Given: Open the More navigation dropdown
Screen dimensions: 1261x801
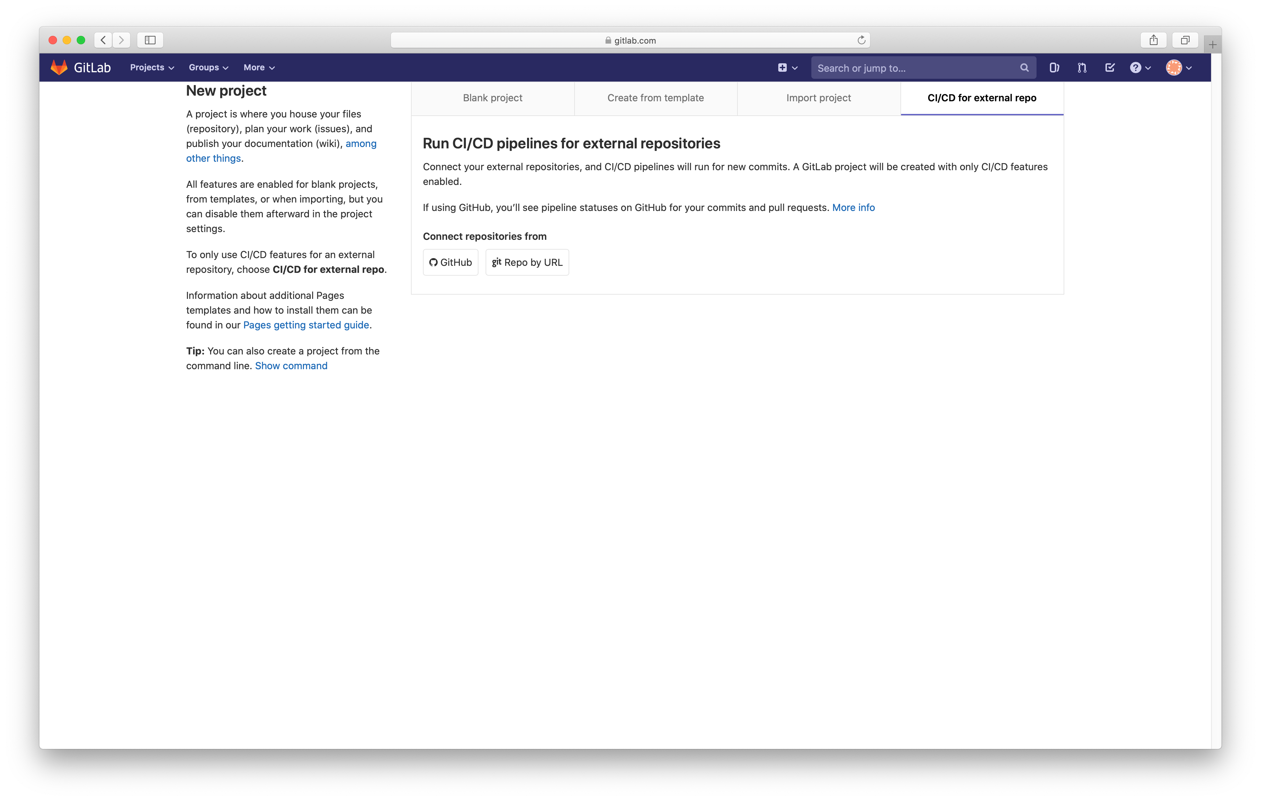Looking at the screenshot, I should [259, 68].
